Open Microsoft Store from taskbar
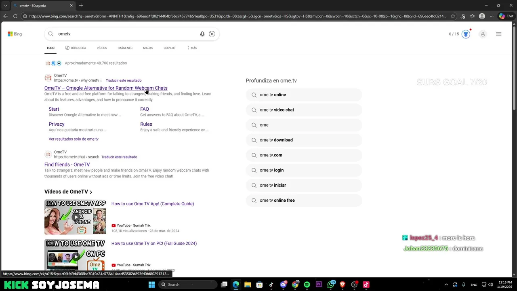 click(x=259, y=285)
